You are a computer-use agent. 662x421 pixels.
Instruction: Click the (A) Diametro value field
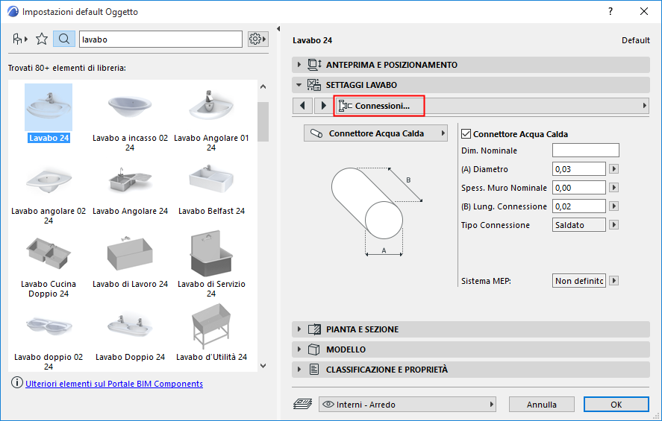(x=579, y=169)
